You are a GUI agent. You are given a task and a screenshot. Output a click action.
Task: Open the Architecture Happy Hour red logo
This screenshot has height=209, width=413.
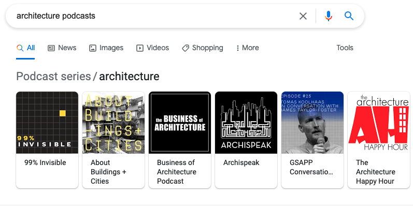(x=379, y=123)
